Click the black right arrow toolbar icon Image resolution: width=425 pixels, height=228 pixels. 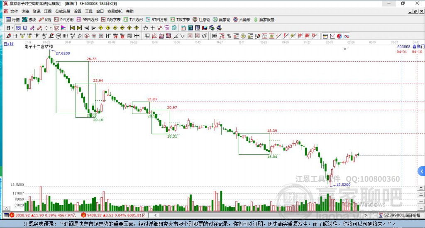point(93,28)
